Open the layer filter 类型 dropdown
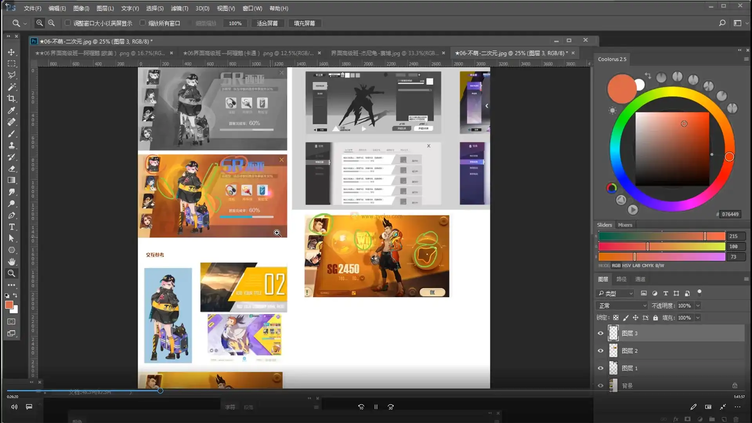This screenshot has width=752, height=423. pyautogui.click(x=616, y=293)
